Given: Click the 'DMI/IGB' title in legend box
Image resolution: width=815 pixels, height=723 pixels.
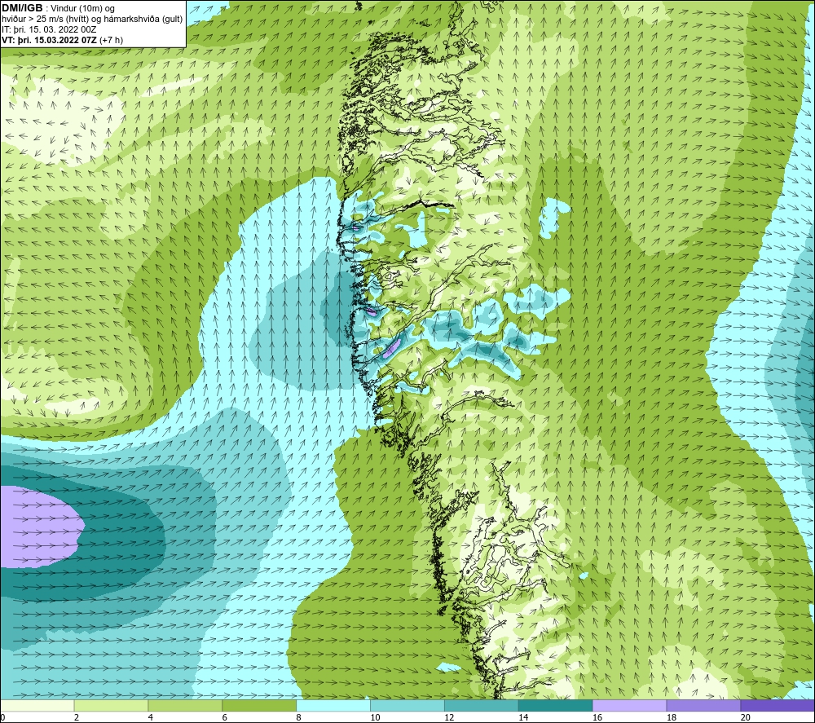Looking at the screenshot, I should 22,8.
